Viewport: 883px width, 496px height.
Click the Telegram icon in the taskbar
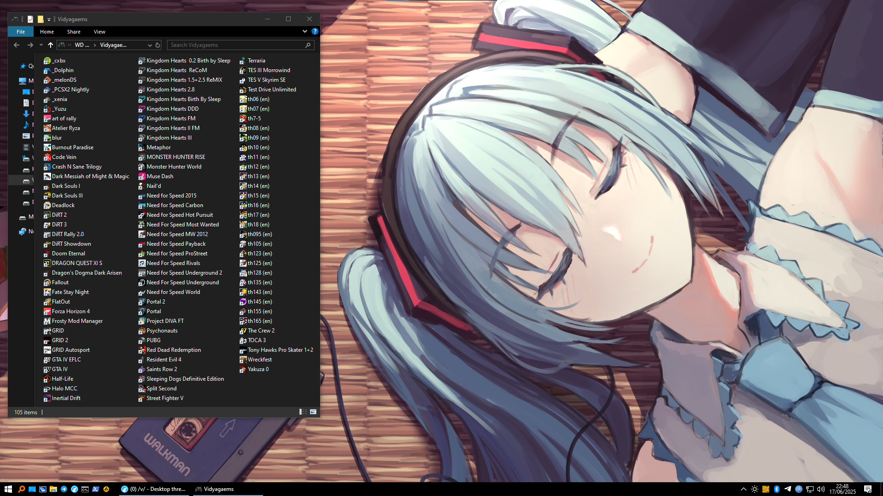(x=64, y=489)
